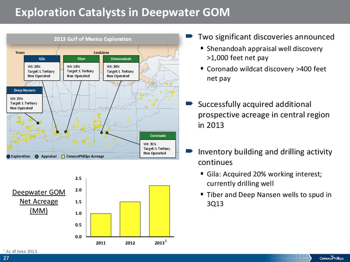Click the blue Exploration legend dot
This screenshot has width=350, height=262.
(8, 157)
